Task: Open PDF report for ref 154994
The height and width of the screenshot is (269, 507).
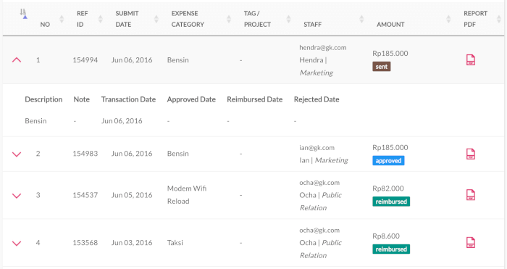Action: point(471,60)
